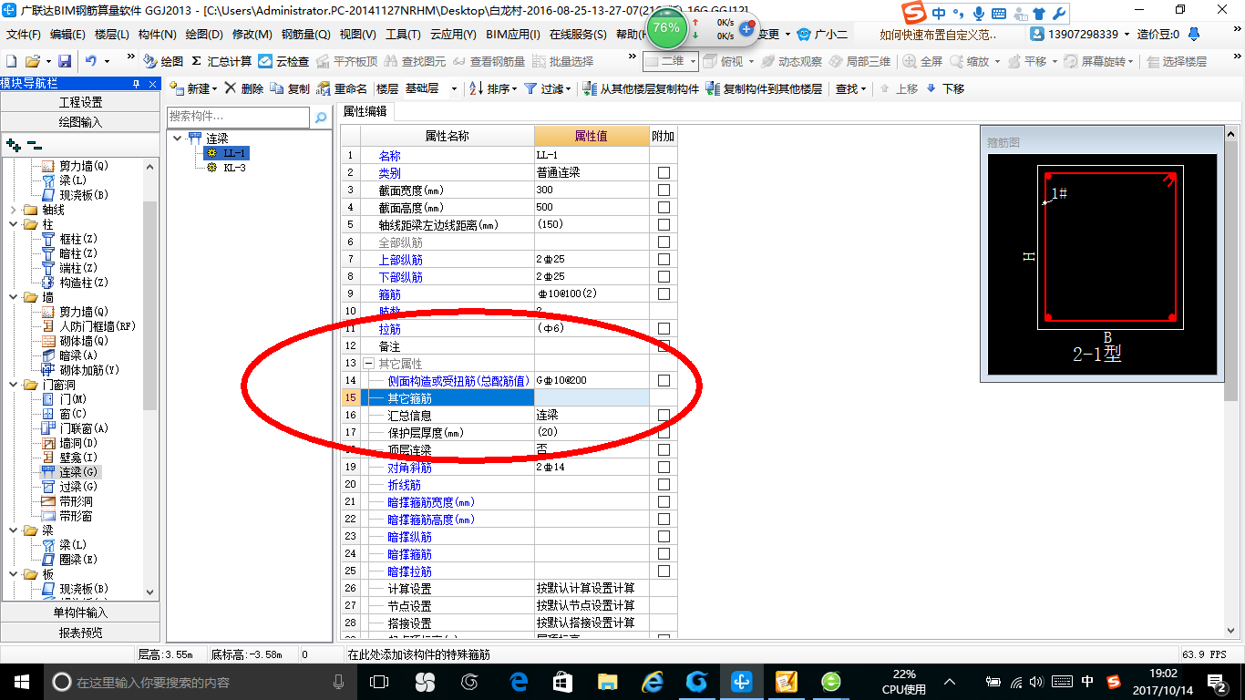Save the project using the floppy icon

pyautogui.click(x=65, y=61)
